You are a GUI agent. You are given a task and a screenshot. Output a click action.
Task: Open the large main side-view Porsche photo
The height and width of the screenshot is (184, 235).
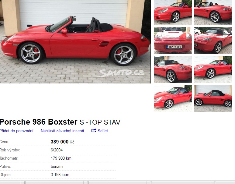coord(75,42)
